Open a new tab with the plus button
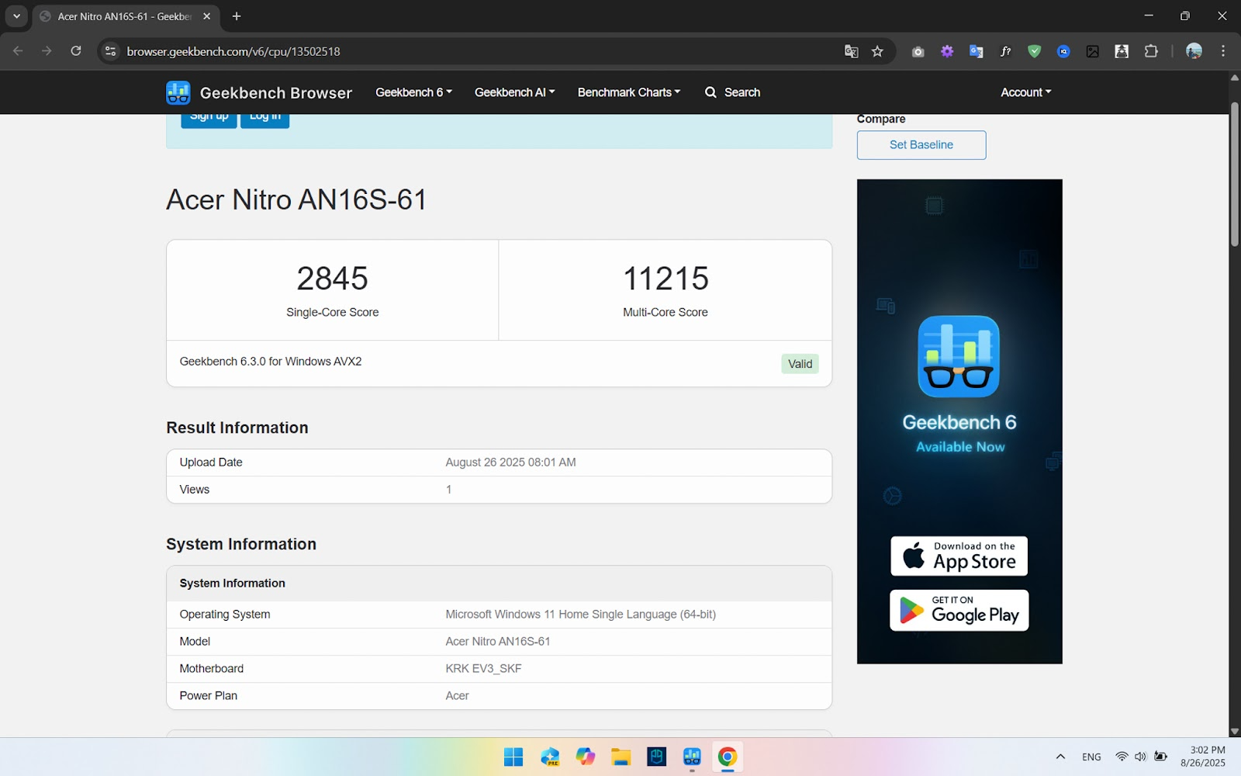 tap(237, 16)
